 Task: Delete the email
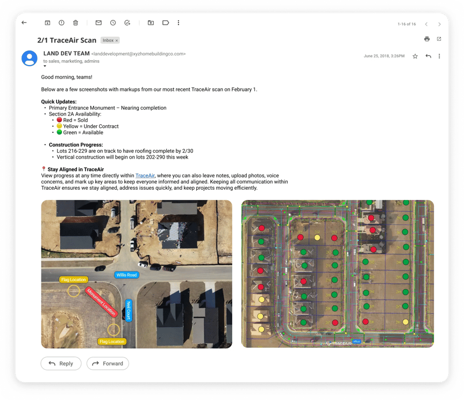coord(76,23)
